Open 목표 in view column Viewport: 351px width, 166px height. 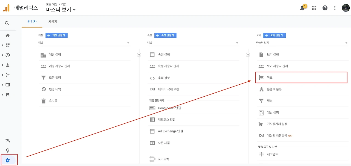[301, 78]
